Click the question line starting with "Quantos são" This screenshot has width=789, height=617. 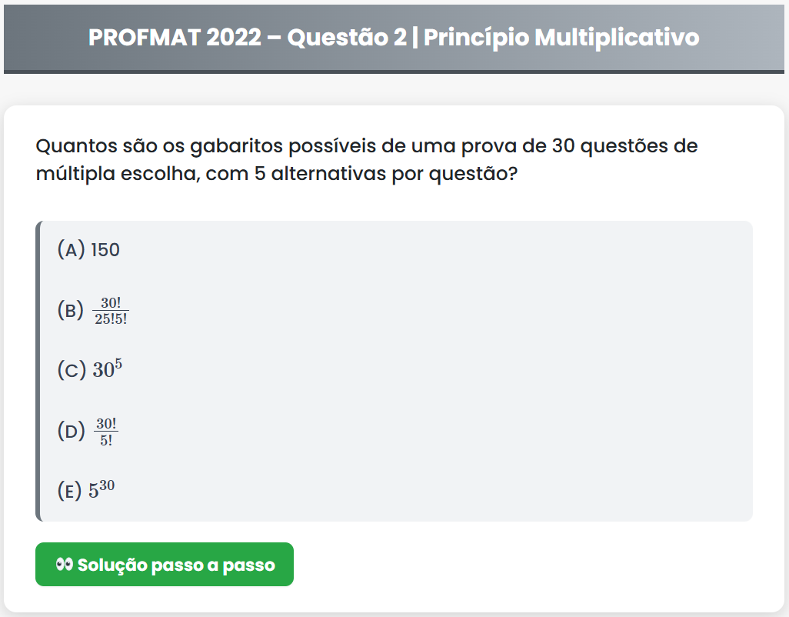coord(367,145)
